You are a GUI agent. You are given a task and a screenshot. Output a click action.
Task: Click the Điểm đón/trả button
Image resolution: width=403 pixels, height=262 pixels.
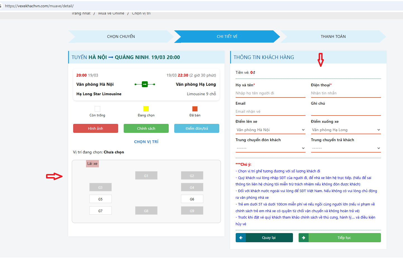tap(197, 128)
